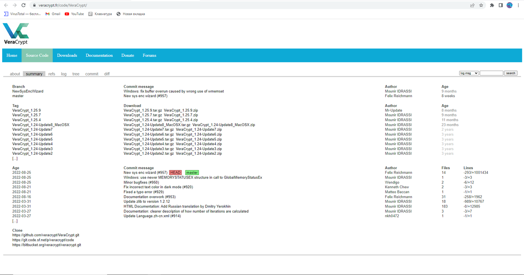The width and height of the screenshot is (524, 275).
Task: Open the VeraCrypt_1.25.9 tag
Action: click(27, 110)
